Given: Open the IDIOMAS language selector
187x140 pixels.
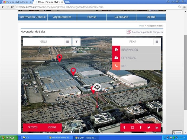Looking at the screenshot, I should 52,127.
